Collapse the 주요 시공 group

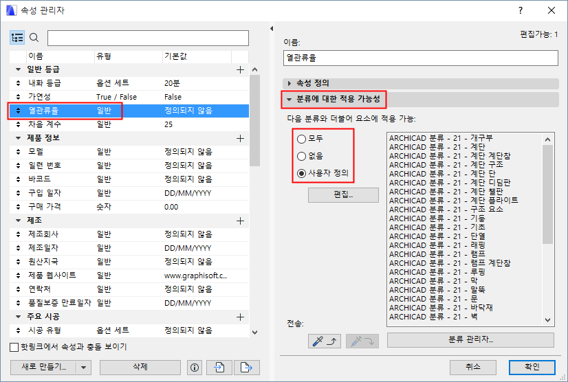(18, 317)
